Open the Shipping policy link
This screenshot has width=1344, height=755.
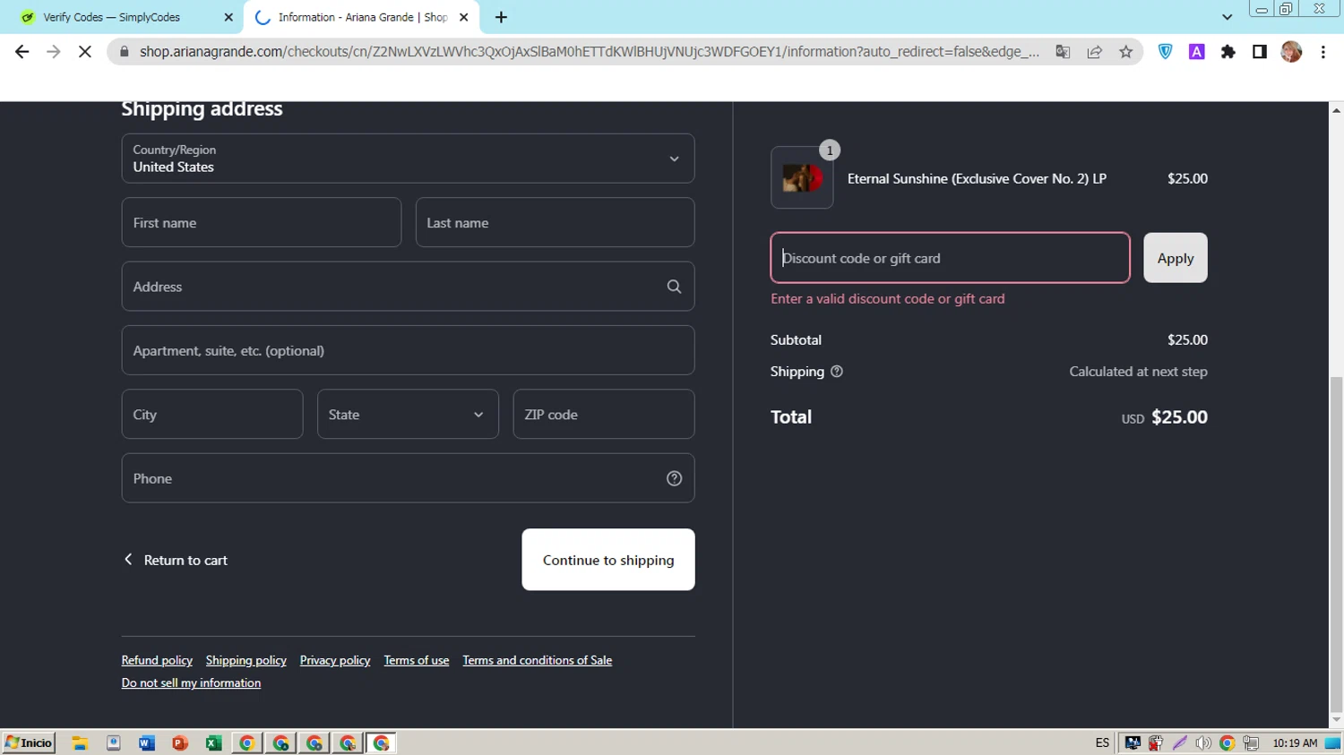(246, 660)
